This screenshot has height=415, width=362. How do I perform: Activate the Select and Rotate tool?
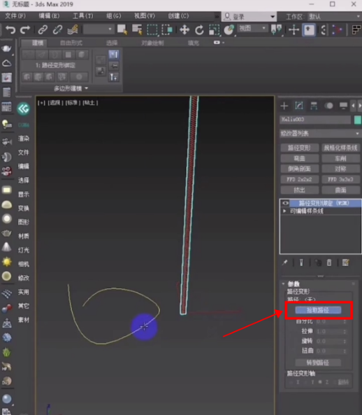(x=199, y=29)
